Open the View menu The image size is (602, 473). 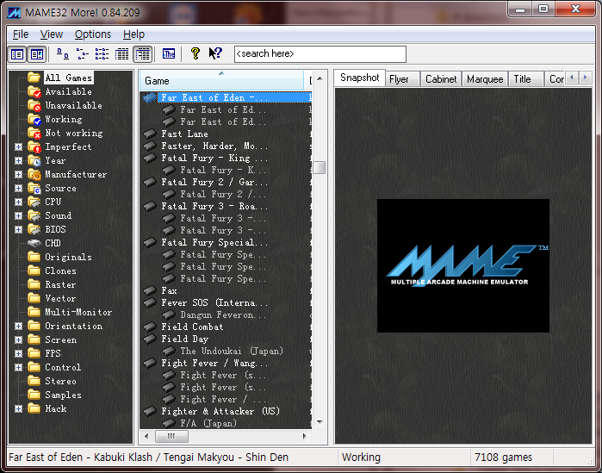click(x=52, y=34)
